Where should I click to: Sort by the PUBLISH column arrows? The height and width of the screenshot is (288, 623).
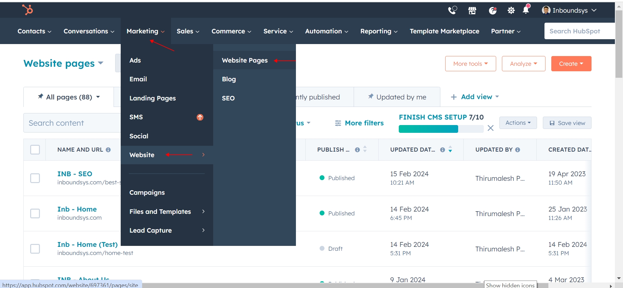[x=365, y=149]
